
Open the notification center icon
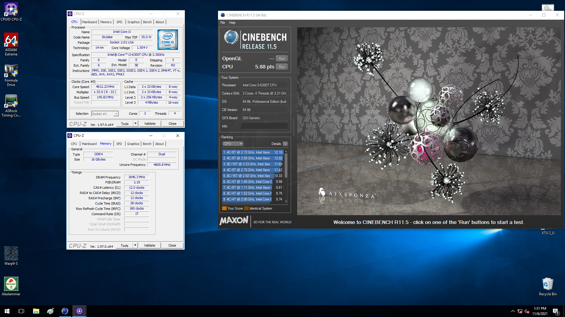click(556, 311)
